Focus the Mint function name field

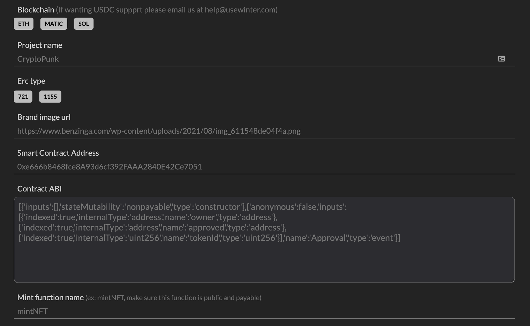(x=264, y=311)
